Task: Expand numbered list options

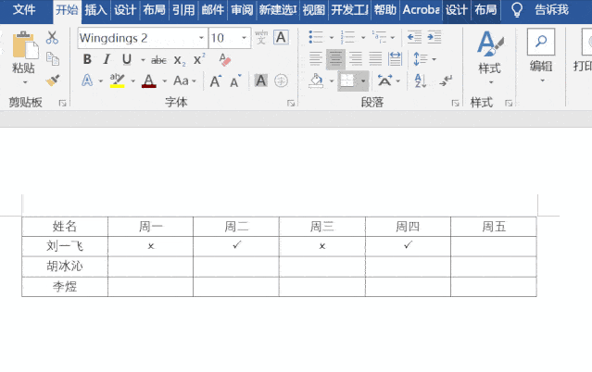Action: [363, 38]
